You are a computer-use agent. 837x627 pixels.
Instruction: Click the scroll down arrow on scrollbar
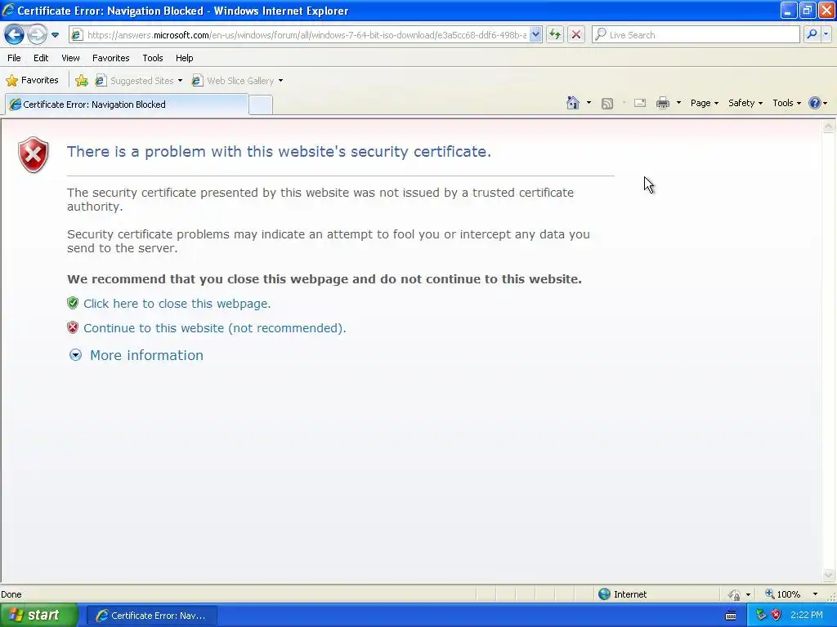click(829, 575)
